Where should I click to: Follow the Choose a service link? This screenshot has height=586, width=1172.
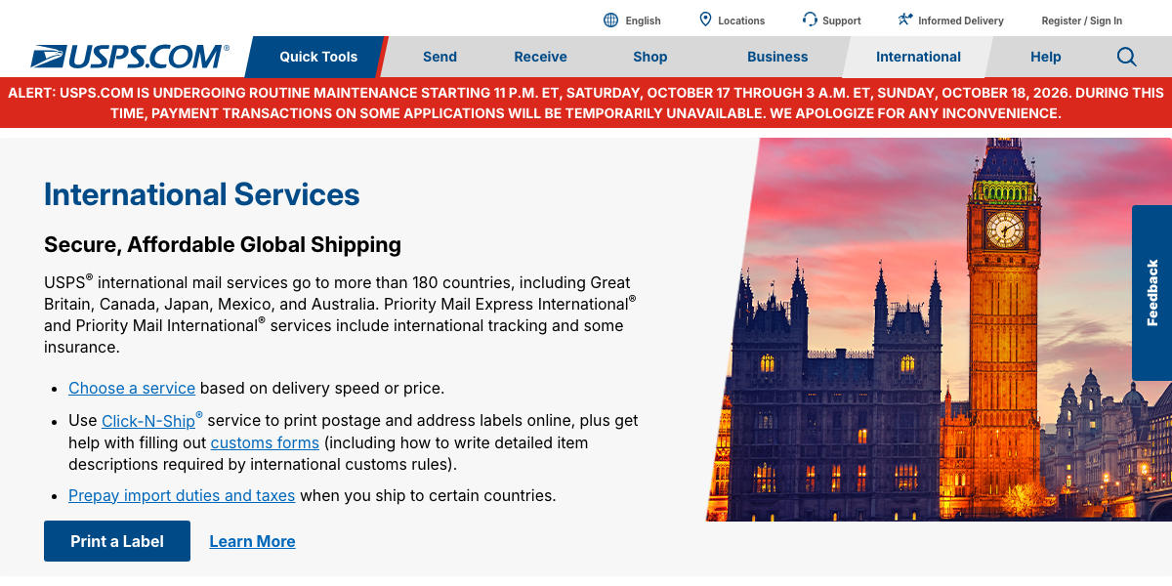point(132,388)
